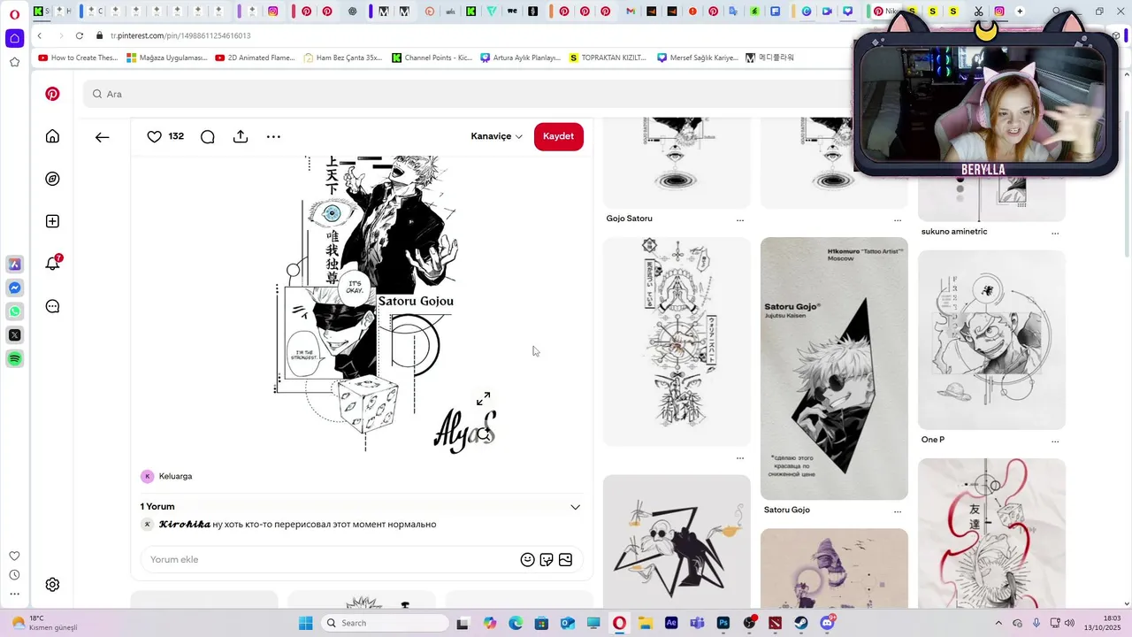Click the Kaydet save button
This screenshot has height=637, width=1132.
(558, 136)
